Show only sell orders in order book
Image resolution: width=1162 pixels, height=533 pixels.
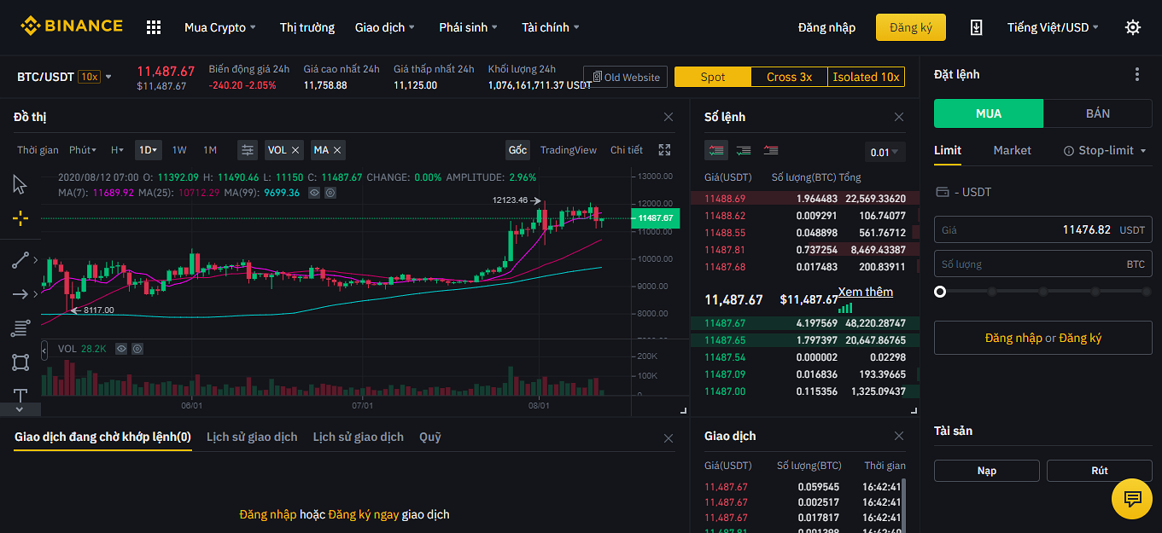click(771, 150)
